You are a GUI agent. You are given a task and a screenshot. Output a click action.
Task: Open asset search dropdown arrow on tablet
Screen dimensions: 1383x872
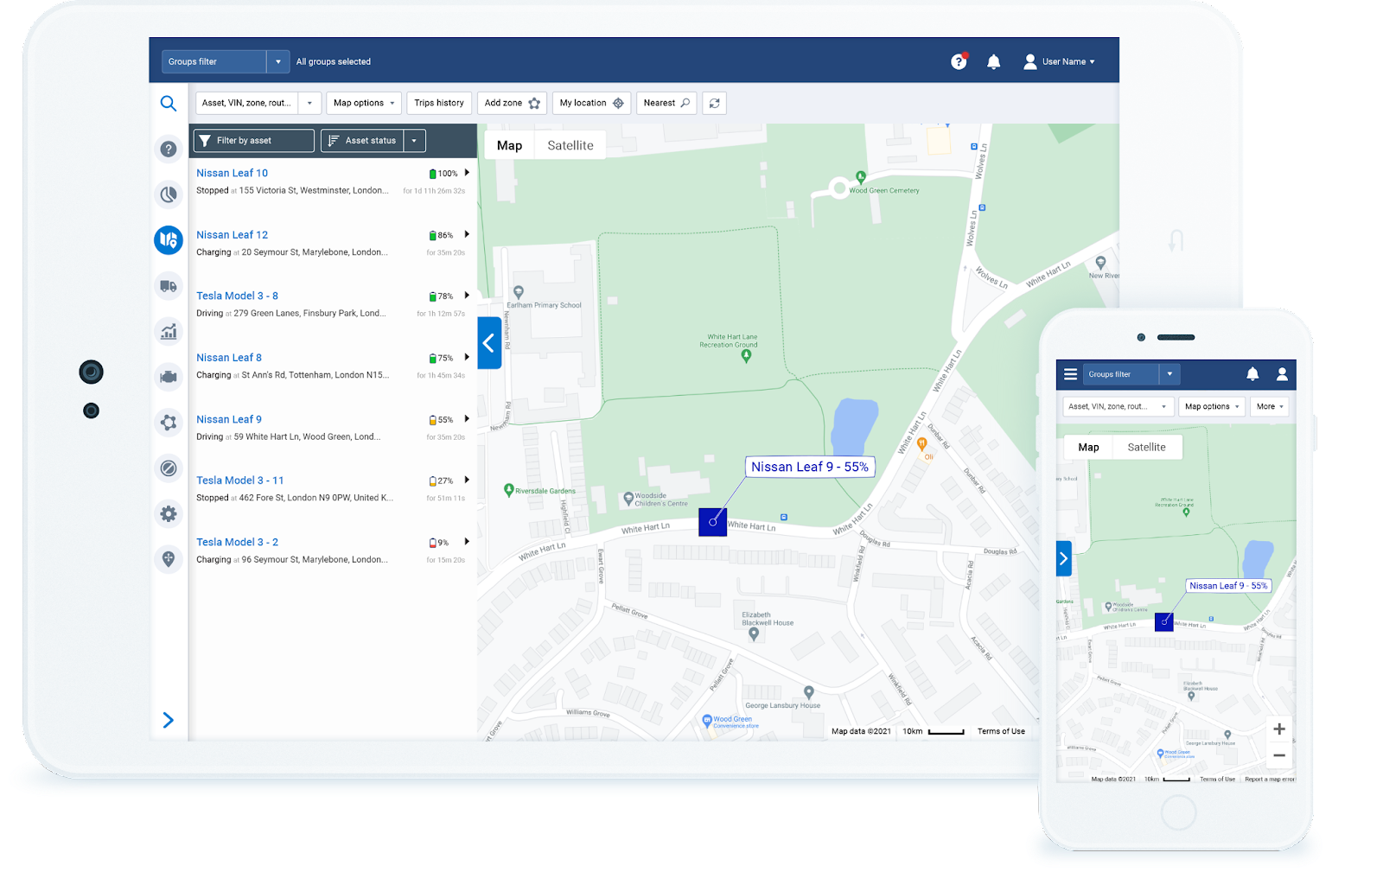[x=309, y=103]
